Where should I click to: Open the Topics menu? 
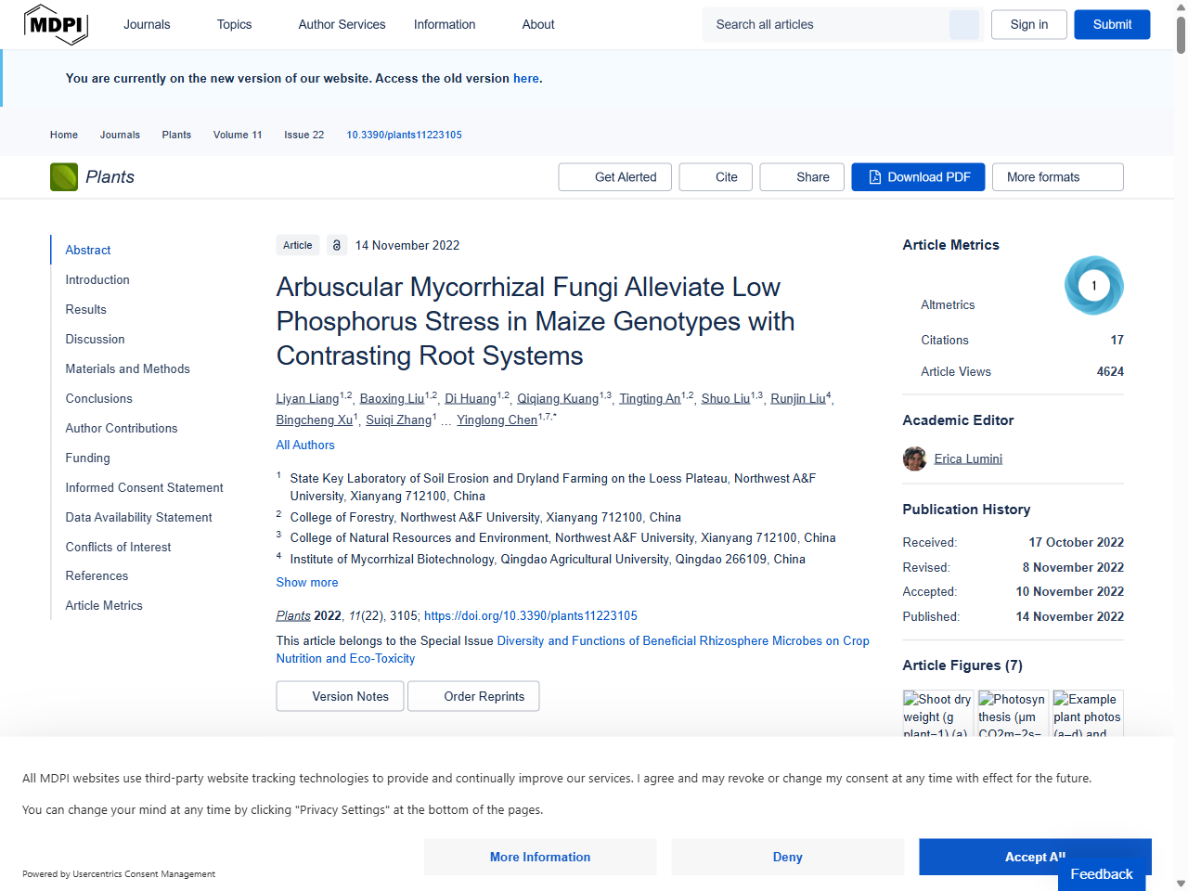pyautogui.click(x=233, y=24)
